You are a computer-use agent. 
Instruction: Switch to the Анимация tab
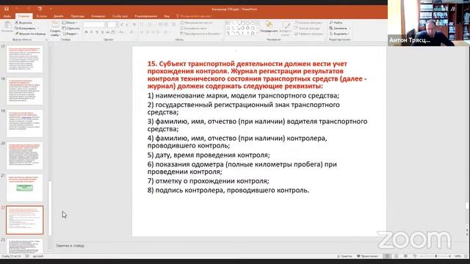click(98, 16)
